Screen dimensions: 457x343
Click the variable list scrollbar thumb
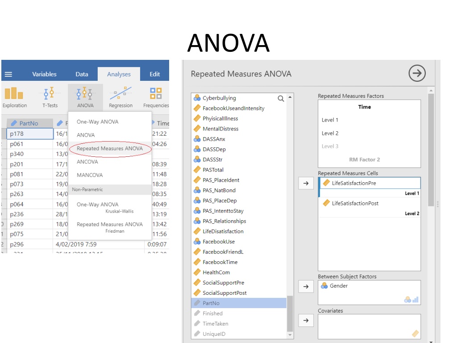pos(290,314)
